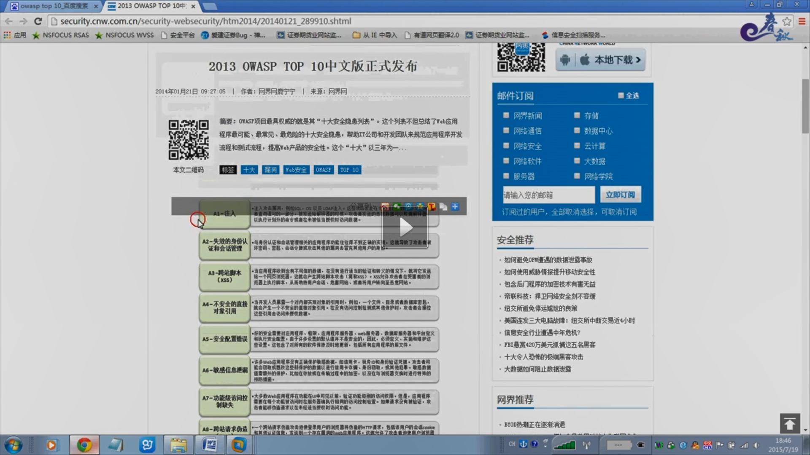Open more share options plus icon
Image resolution: width=810 pixels, height=455 pixels.
(x=455, y=206)
